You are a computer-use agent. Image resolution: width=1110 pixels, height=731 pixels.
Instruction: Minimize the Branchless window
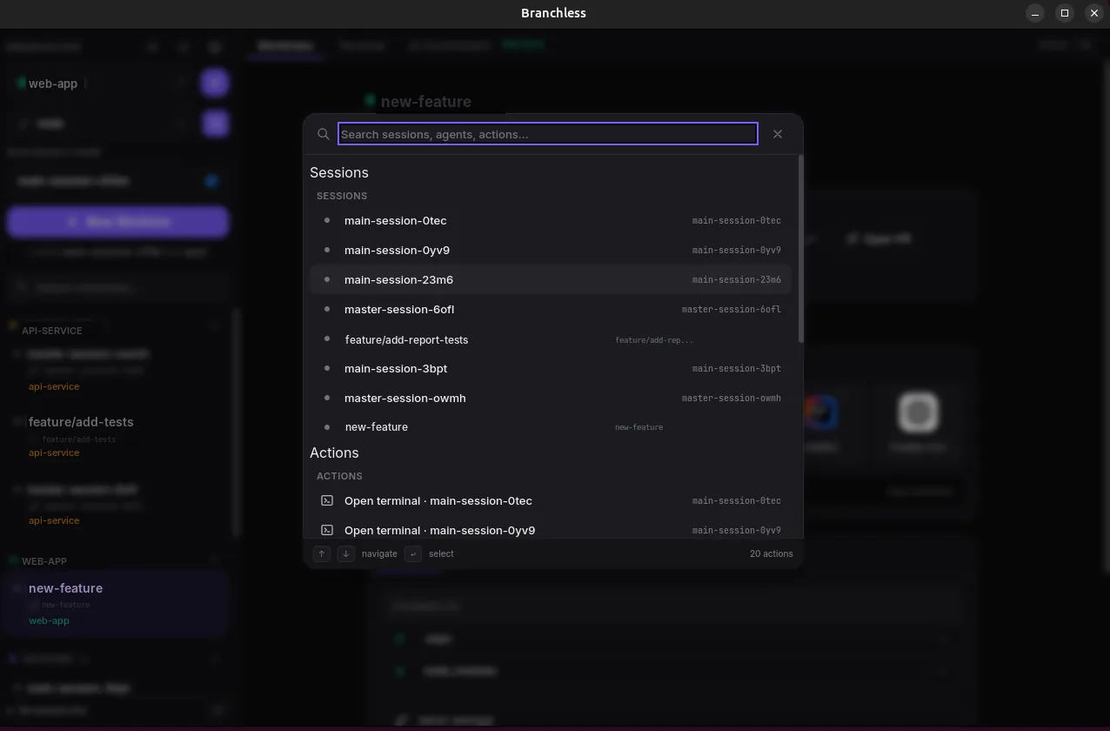[x=1035, y=13]
